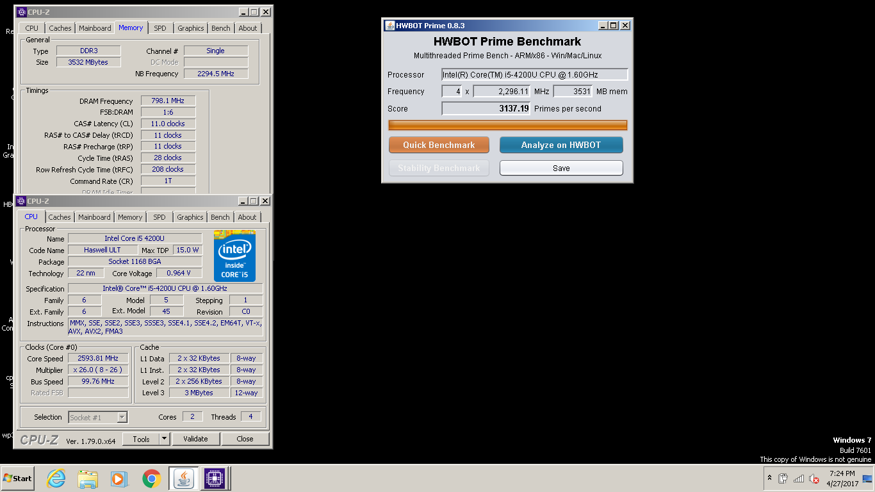Show hidden tray icons arrow
Image resolution: width=875 pixels, height=492 pixels.
(769, 479)
